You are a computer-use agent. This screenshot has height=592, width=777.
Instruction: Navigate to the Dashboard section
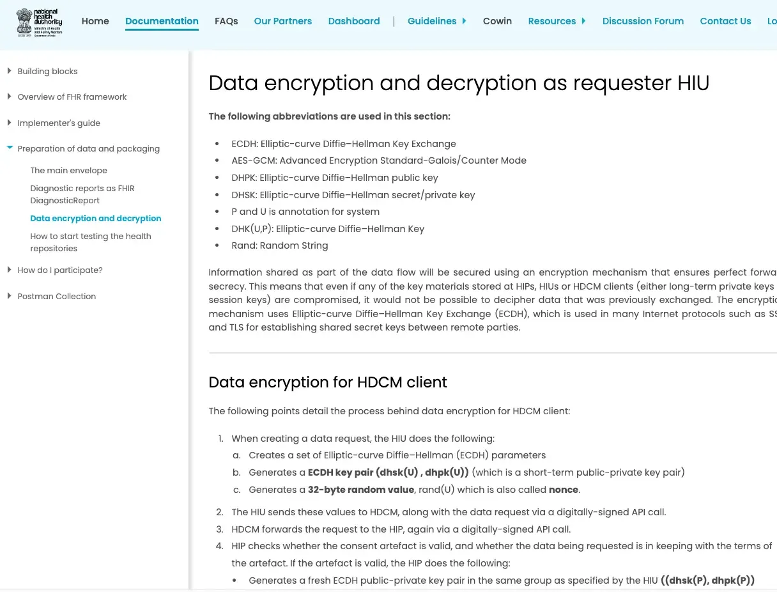click(x=354, y=20)
